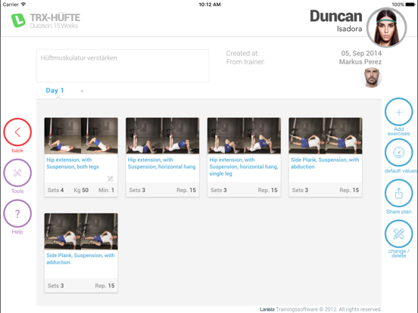Tap the TRX-HÜFTE plan title
Image resolution: width=418 pixels, height=313 pixels.
[x=55, y=17]
